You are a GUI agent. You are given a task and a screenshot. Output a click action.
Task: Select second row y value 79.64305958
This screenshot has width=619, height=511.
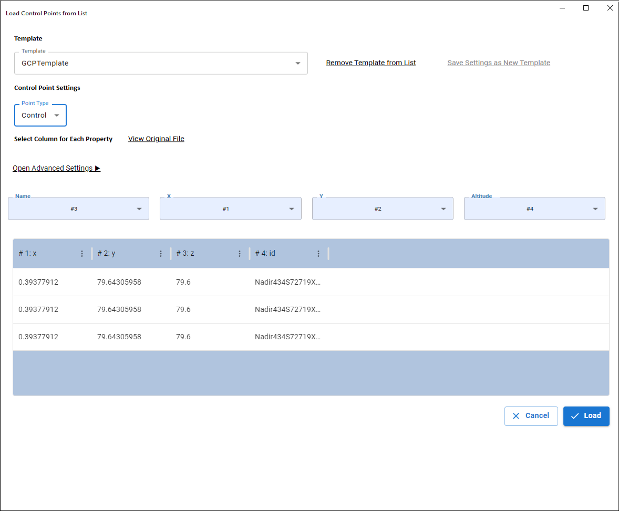point(119,309)
